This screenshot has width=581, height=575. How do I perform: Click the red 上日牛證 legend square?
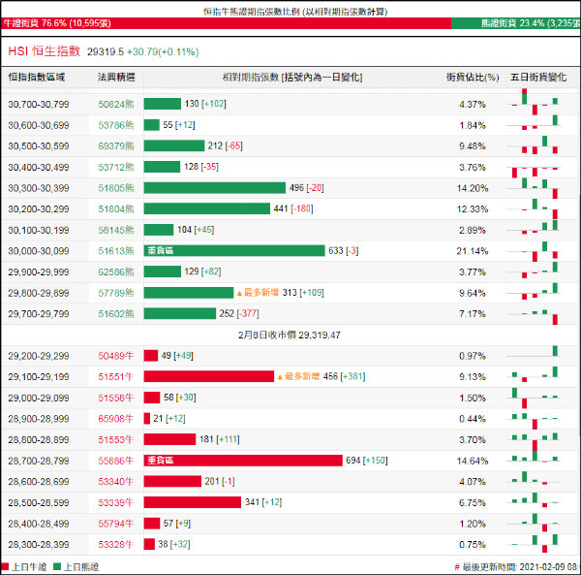[5, 566]
